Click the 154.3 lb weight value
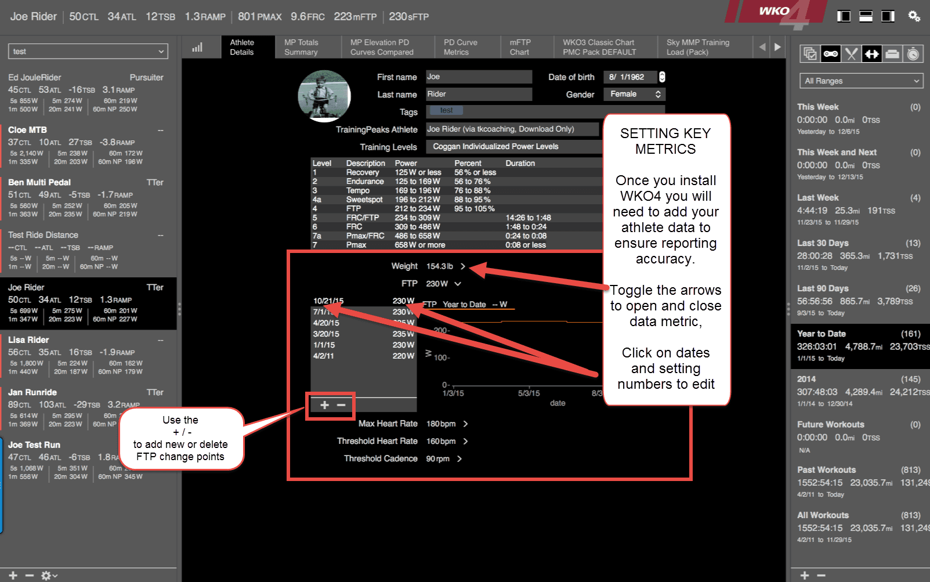The image size is (930, 582). [x=440, y=266]
